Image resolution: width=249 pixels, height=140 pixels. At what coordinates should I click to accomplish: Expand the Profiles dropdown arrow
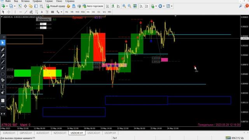pyautogui.click(x=15, y=6)
